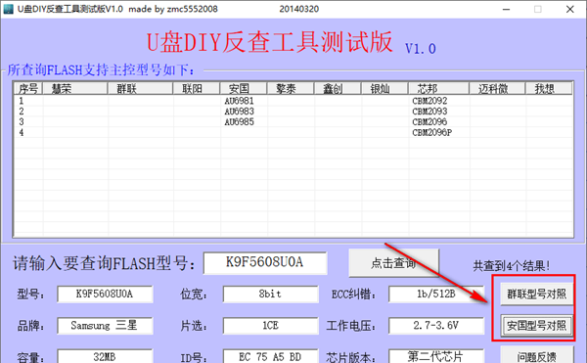Viewport: 587px width, 363px height.
Task: Select the CBM2093 cell in the results
Action: click(429, 112)
